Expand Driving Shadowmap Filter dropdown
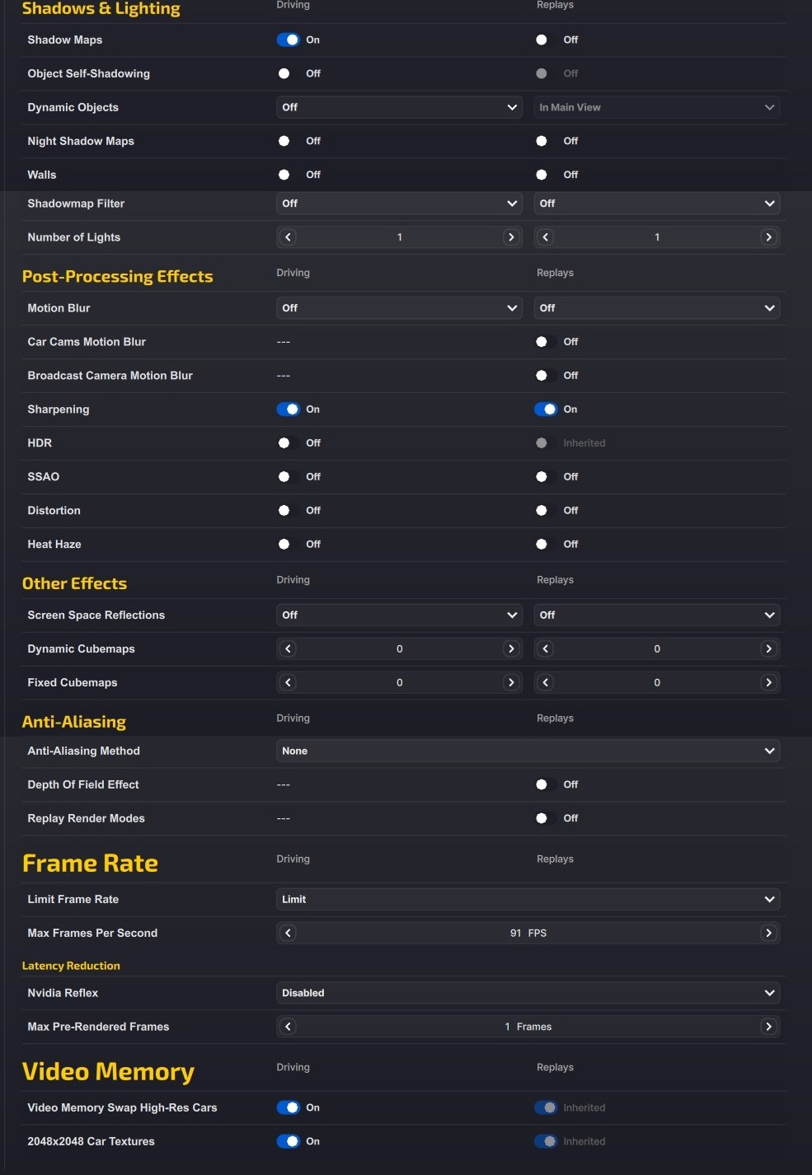The image size is (812, 1175). coord(399,204)
